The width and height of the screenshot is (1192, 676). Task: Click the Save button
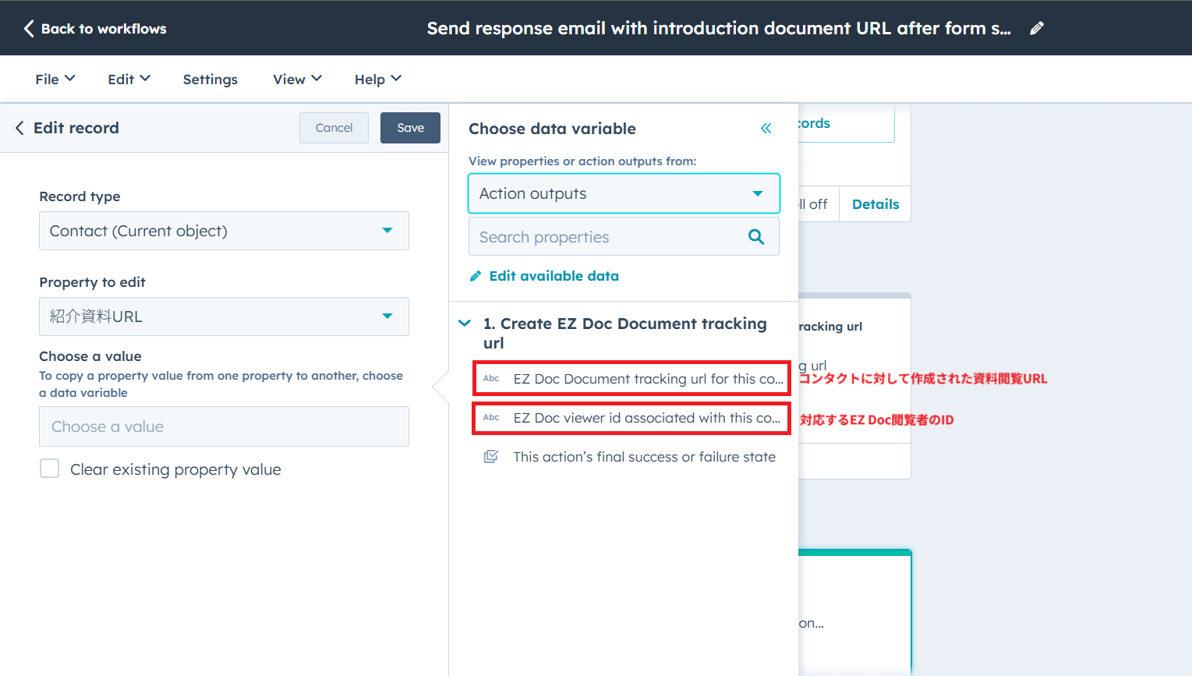(x=410, y=128)
